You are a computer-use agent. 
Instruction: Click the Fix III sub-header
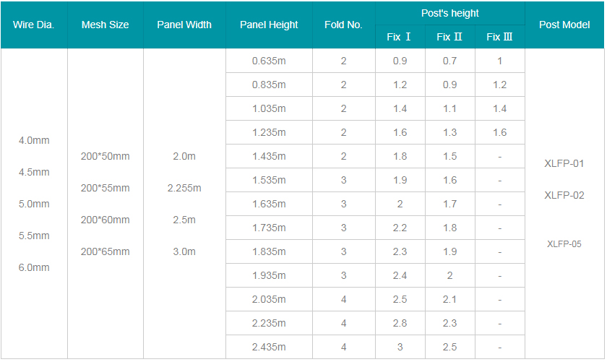tap(500, 37)
